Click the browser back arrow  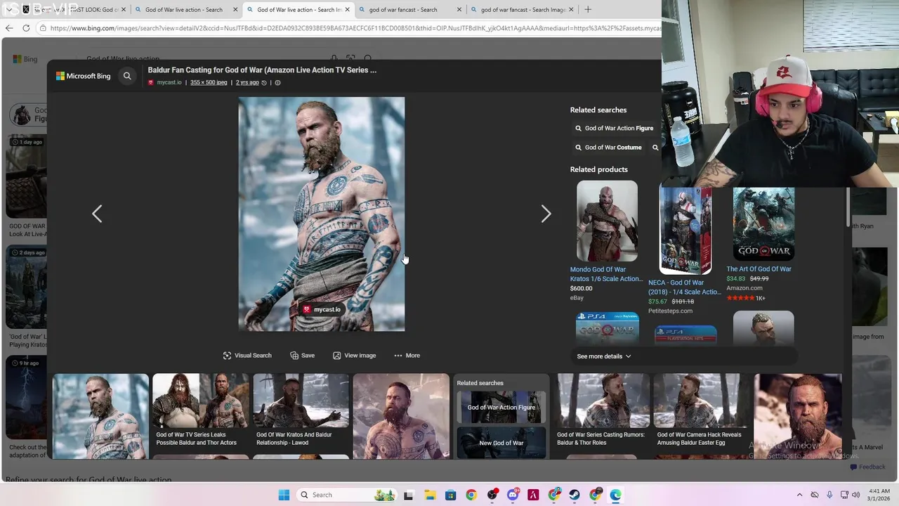pos(9,28)
